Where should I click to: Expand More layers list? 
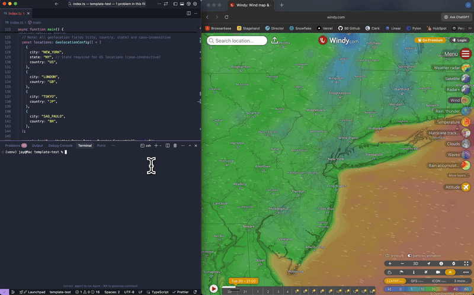click(x=458, y=175)
